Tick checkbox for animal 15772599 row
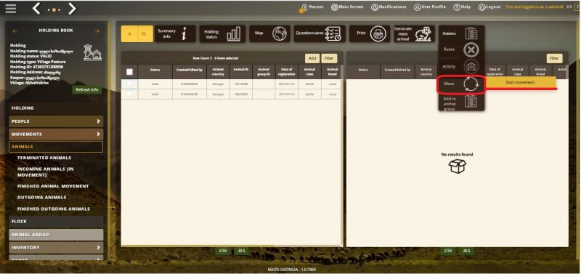The image size is (581, 274). pos(129,84)
